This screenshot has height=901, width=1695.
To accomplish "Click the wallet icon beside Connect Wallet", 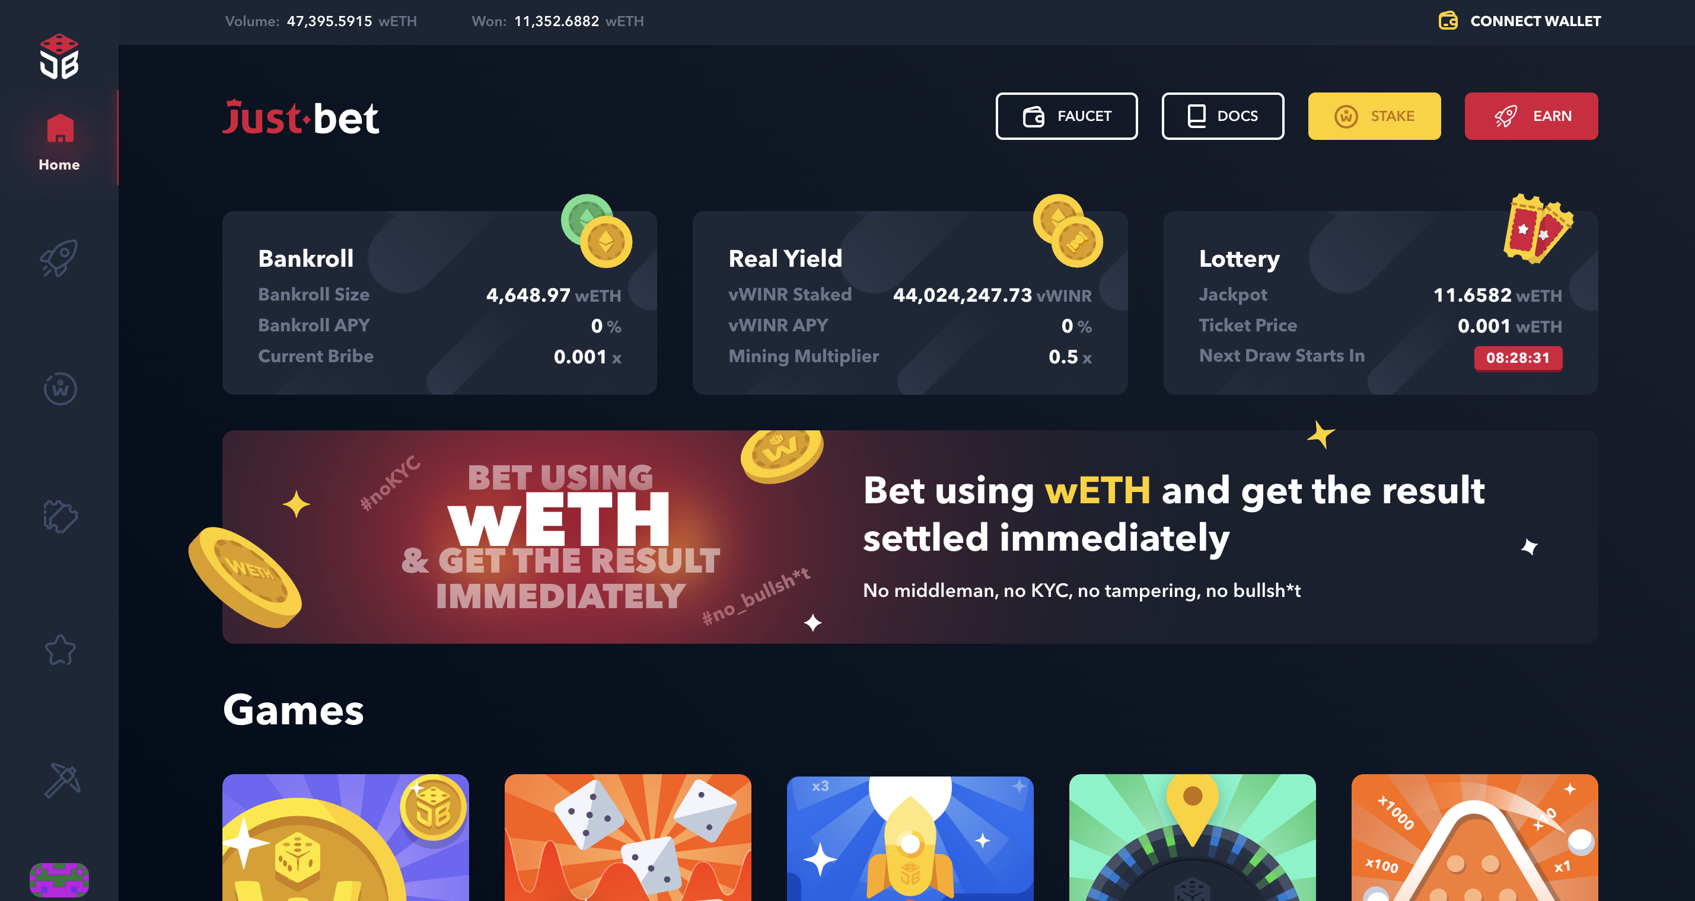I will point(1448,21).
